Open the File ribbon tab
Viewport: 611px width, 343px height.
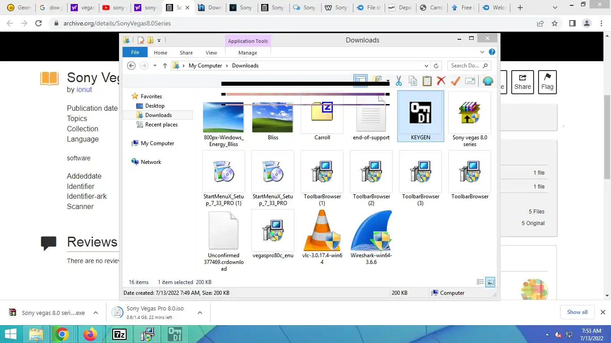point(135,52)
